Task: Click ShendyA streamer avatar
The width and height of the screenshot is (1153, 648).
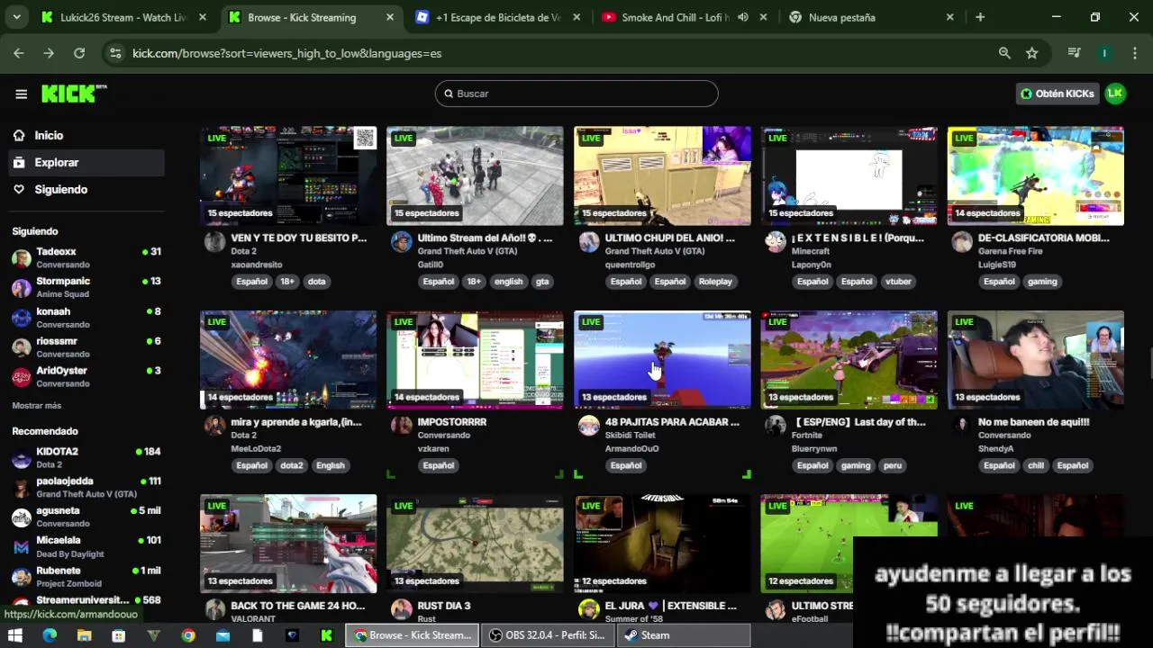Action: click(962, 426)
